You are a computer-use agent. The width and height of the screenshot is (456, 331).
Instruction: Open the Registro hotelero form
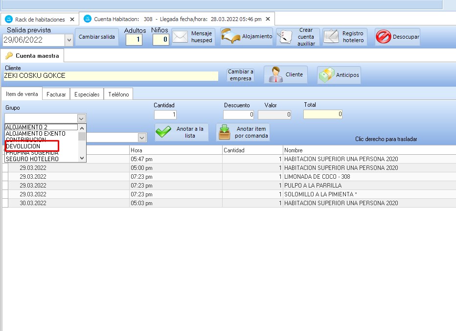click(344, 37)
